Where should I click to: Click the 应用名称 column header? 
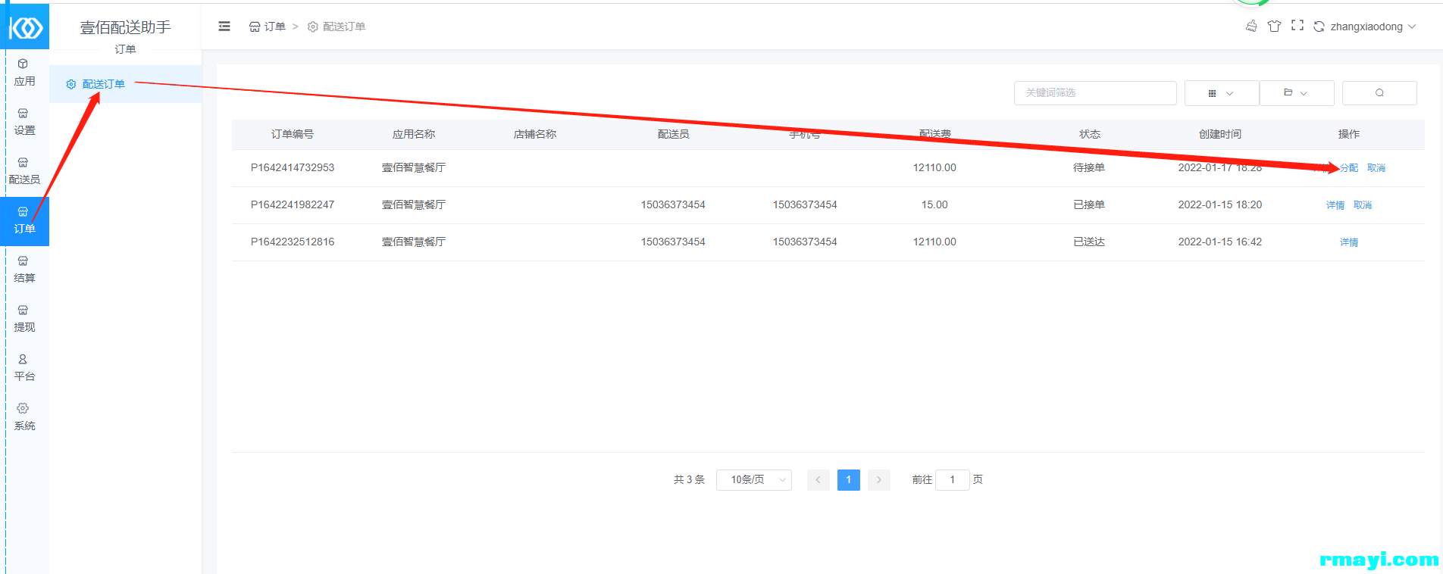pyautogui.click(x=414, y=134)
